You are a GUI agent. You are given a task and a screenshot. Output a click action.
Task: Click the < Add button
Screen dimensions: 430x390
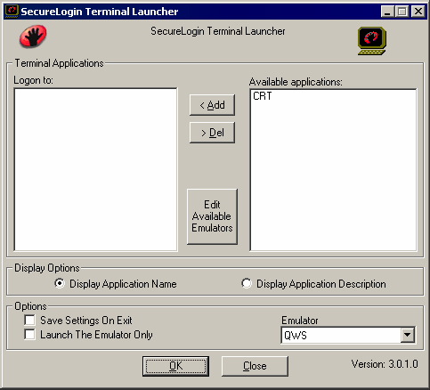(212, 105)
